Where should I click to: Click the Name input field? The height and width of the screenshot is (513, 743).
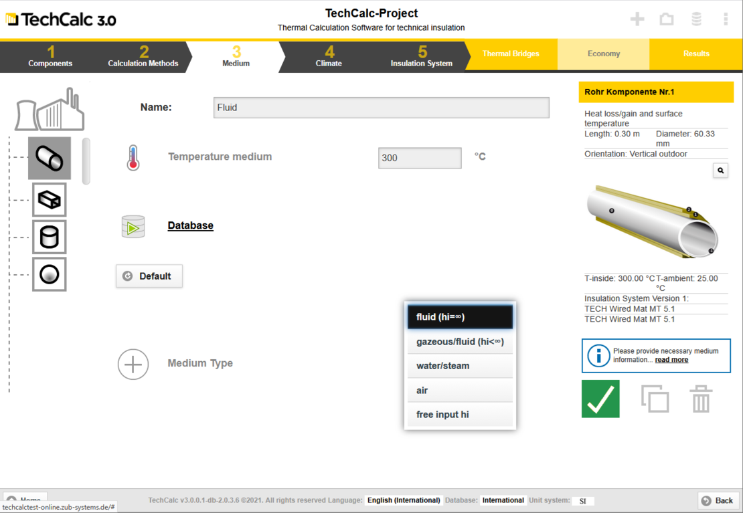click(x=382, y=108)
